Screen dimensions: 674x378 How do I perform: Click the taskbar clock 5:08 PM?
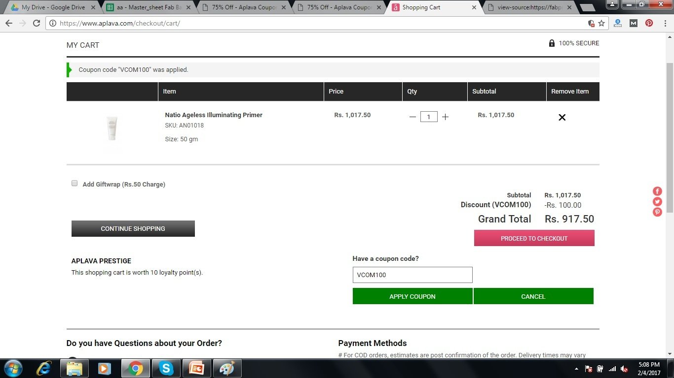click(x=648, y=365)
